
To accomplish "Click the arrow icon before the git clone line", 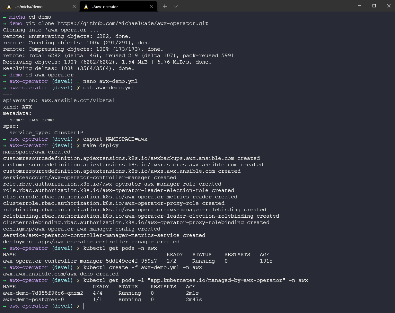I will tap(4, 23).
